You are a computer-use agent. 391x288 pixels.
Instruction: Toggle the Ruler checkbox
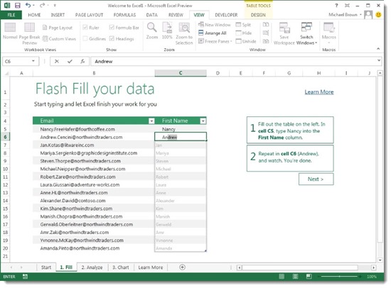tap(85, 28)
